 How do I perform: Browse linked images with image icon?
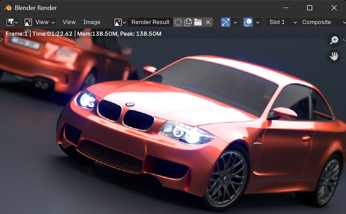point(120,22)
